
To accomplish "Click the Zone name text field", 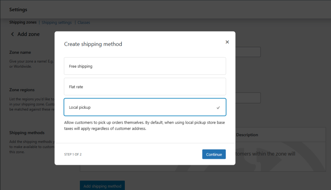I will (248, 52).
